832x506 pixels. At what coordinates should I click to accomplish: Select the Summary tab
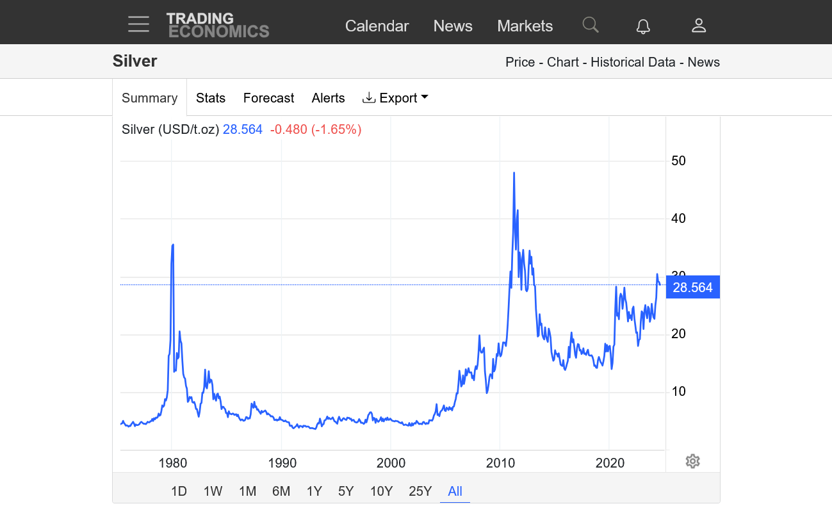pyautogui.click(x=149, y=98)
